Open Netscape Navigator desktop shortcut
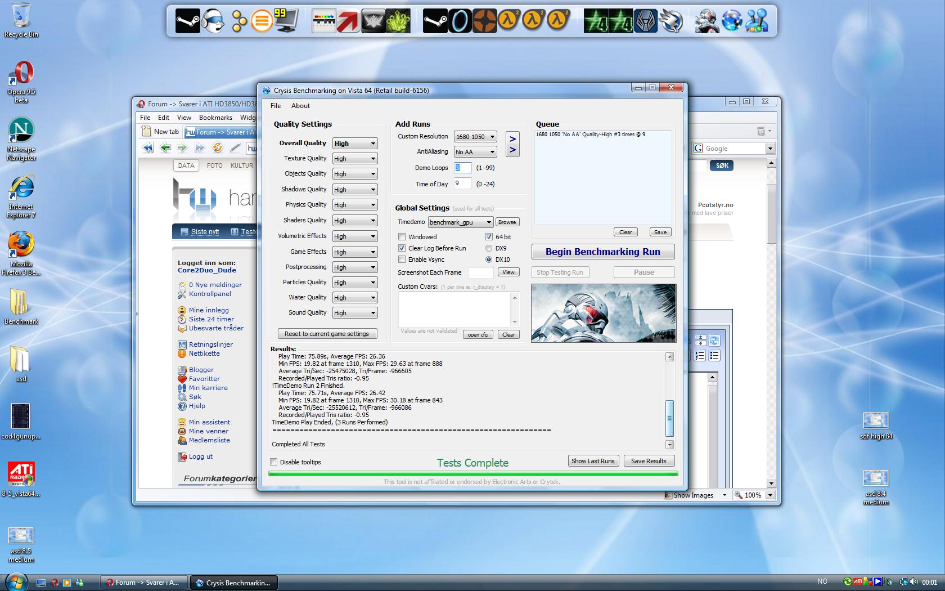The height and width of the screenshot is (591, 945). click(21, 140)
